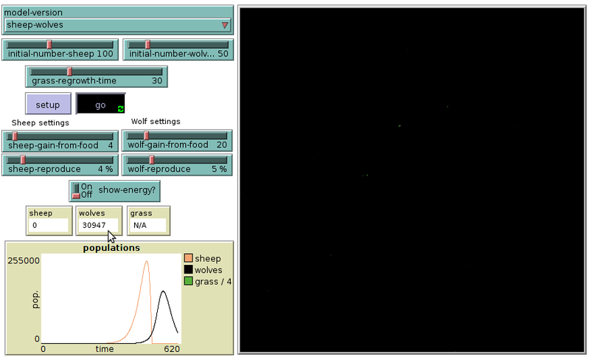Viewport: 590px width, 360px height.
Task: Click the grass / 4 green swatch
Action: 188,281
